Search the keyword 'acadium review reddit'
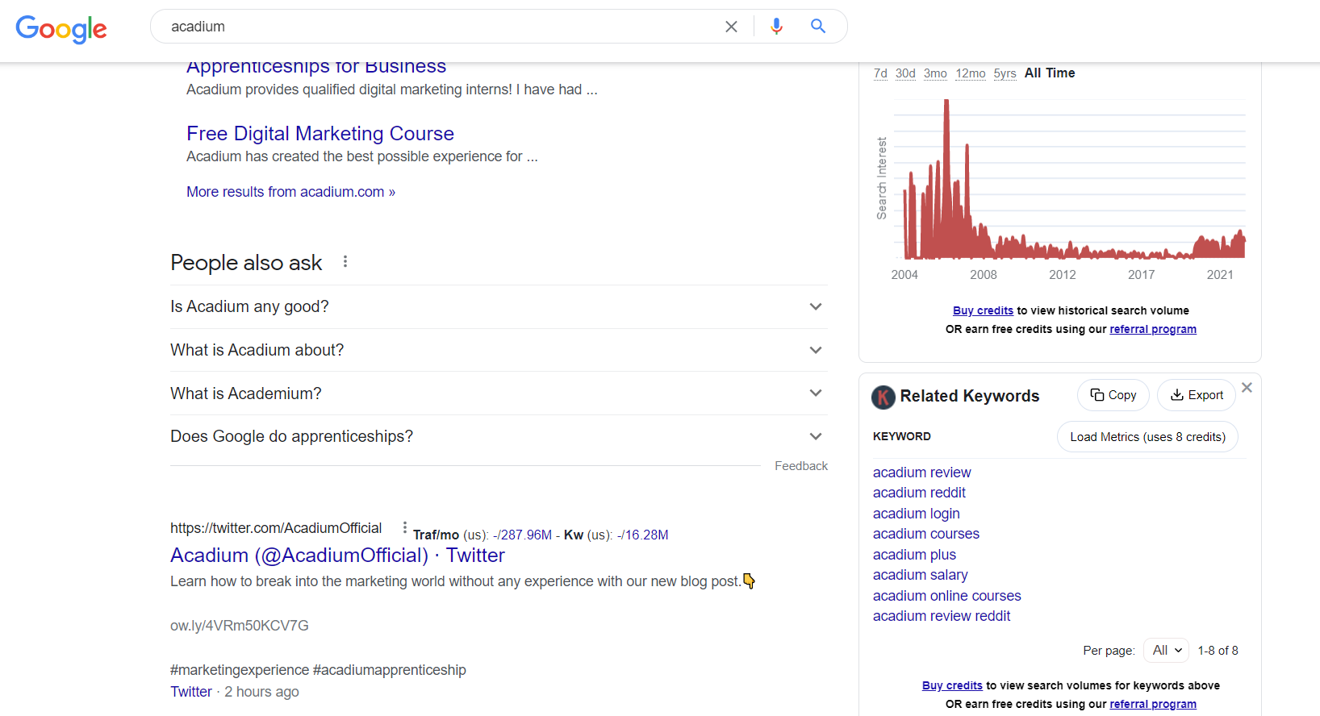The height and width of the screenshot is (716, 1320). (942, 616)
